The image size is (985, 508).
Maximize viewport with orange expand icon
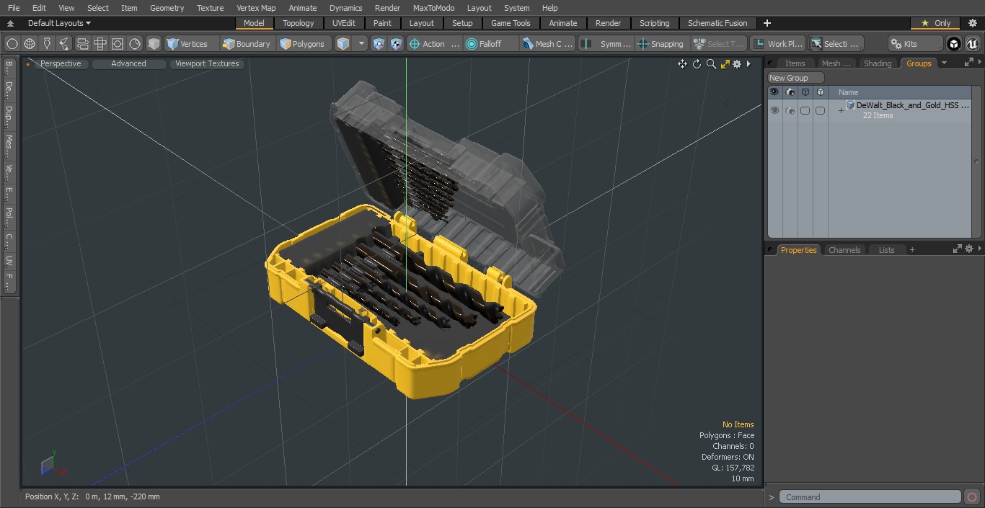725,64
